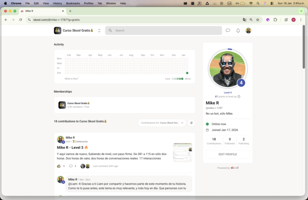
Task: Bookmark this page with star icon
Action: 258,20
